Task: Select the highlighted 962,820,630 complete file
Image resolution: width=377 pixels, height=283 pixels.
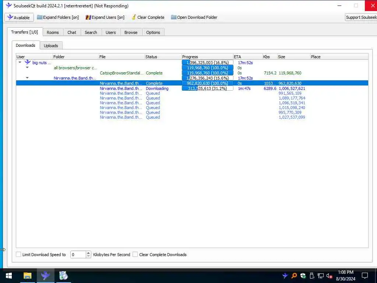Action: coord(192,83)
